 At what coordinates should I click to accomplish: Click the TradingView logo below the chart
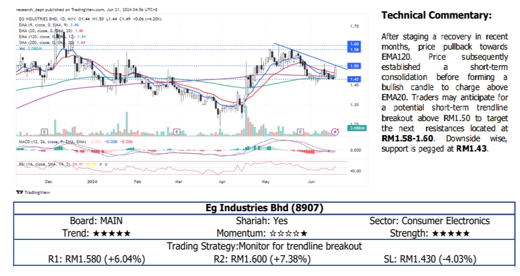[x=33, y=192]
